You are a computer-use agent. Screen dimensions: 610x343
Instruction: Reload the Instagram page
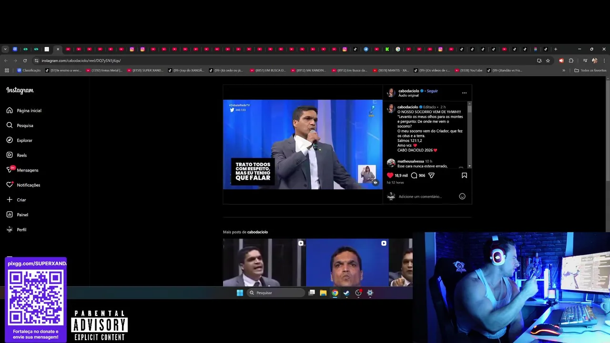[25, 61]
